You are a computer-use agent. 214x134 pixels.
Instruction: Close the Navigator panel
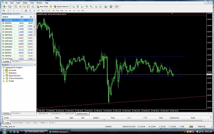coord(35,65)
